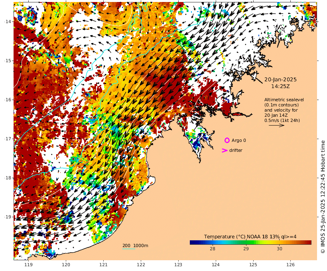Click the longitude axis label "119"
Image resolution: width=327 pixels, height=271 pixels.
pyautogui.click(x=29, y=265)
